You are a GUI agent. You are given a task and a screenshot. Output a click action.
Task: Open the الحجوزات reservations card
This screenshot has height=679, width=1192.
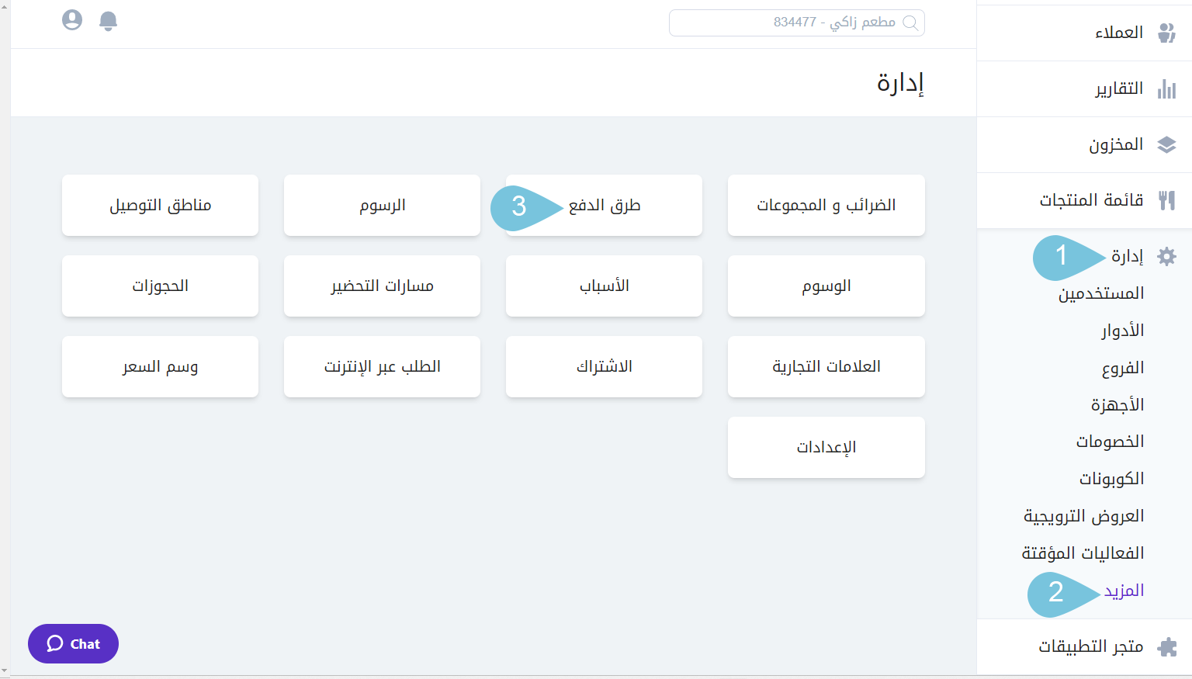pos(160,286)
